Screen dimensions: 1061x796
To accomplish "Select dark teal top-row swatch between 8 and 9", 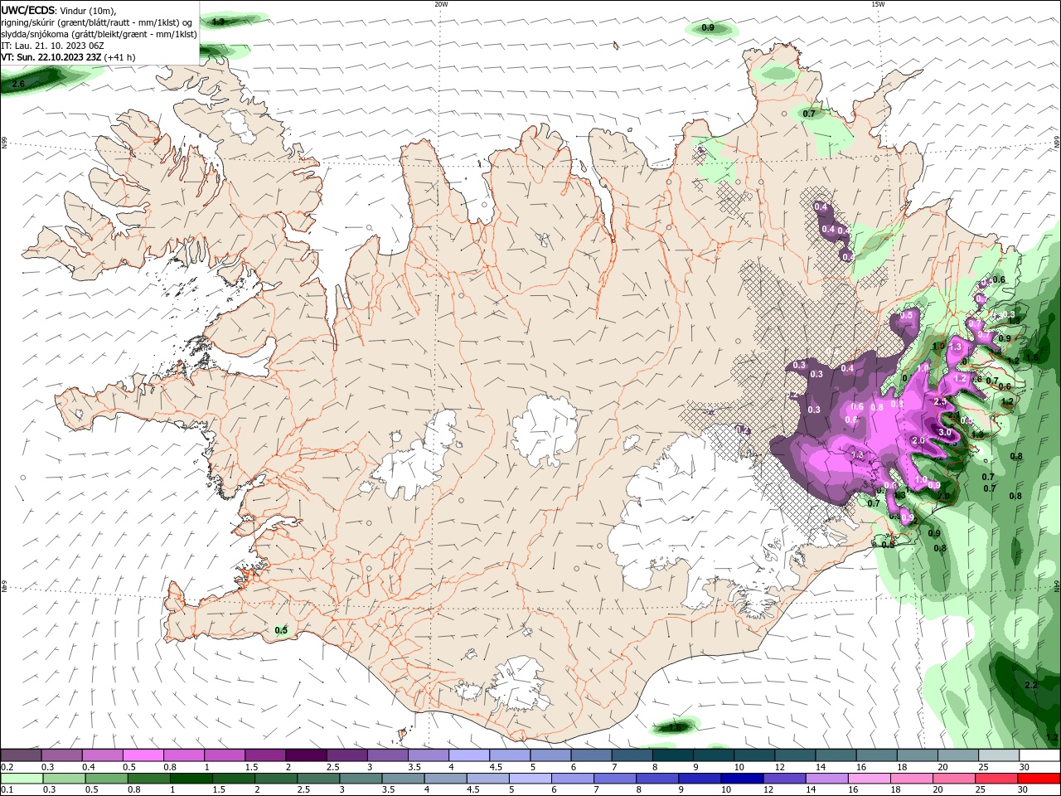I will pos(673,755).
